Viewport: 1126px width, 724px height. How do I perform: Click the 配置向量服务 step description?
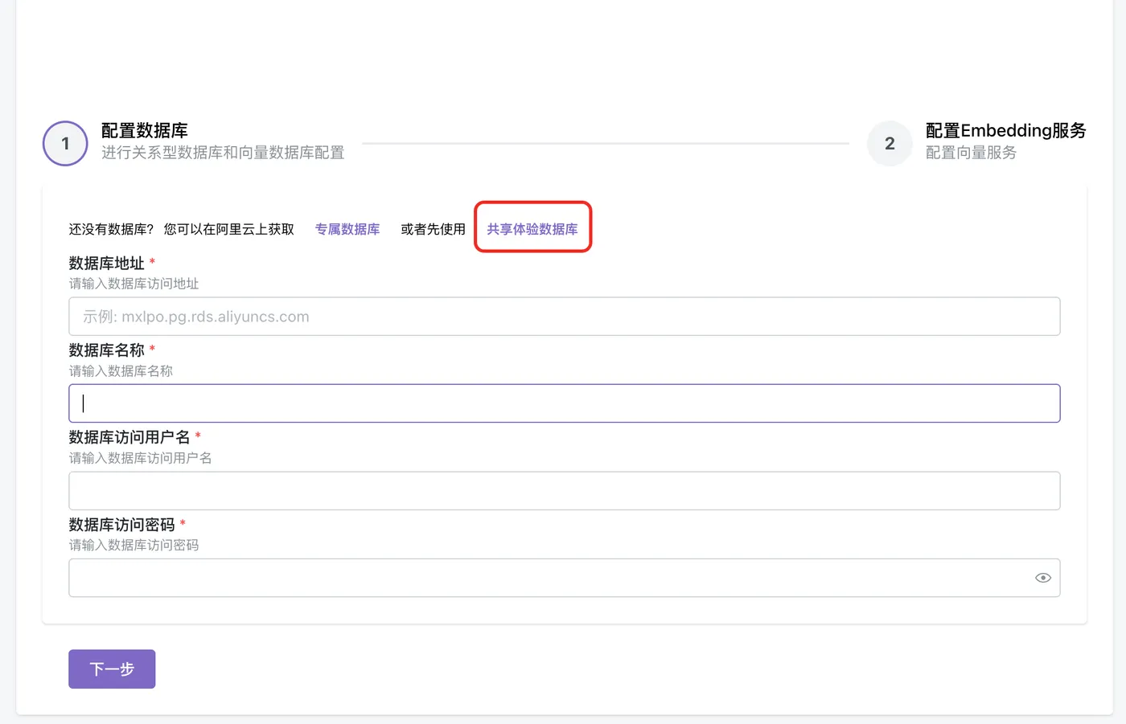971,153
